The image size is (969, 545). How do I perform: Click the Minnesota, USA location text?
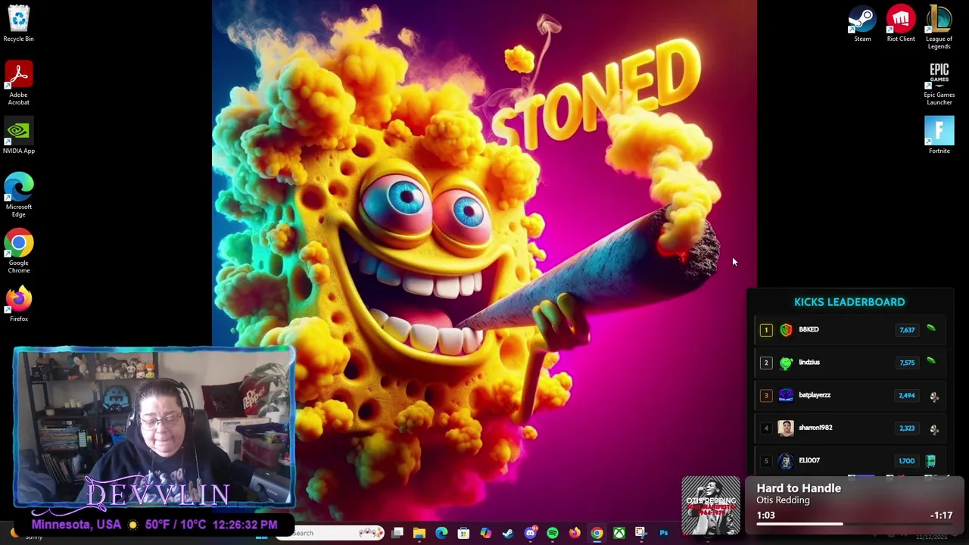tap(76, 524)
